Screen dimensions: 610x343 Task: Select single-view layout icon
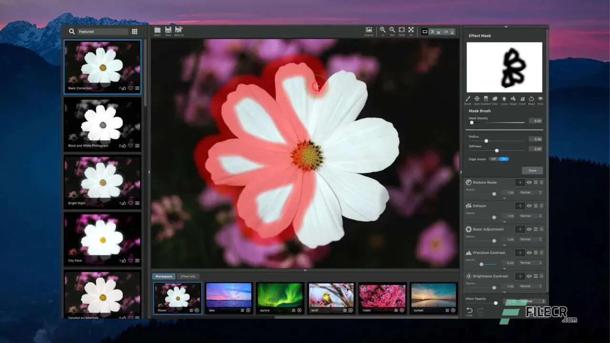click(x=425, y=31)
